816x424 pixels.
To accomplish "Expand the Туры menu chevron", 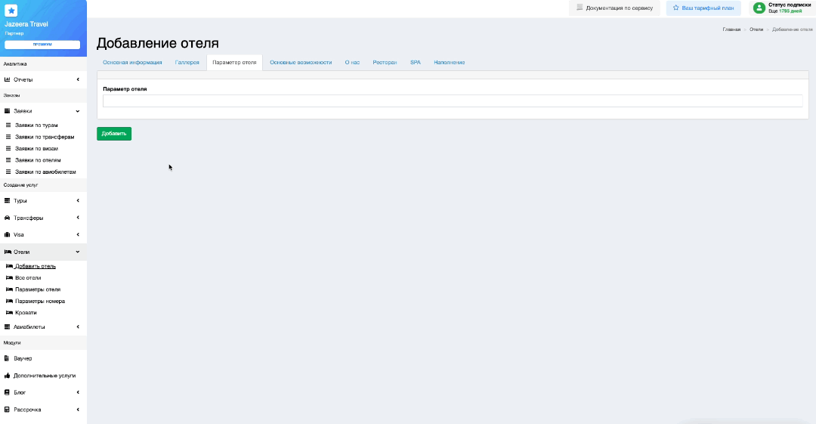I will pos(78,201).
